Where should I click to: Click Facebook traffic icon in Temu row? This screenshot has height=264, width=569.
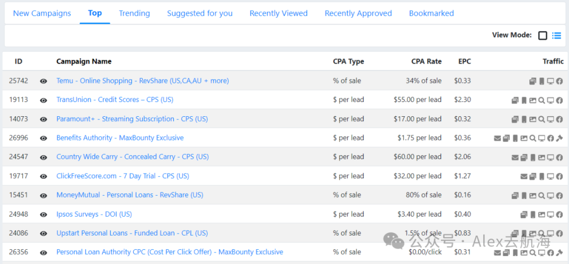(x=560, y=81)
